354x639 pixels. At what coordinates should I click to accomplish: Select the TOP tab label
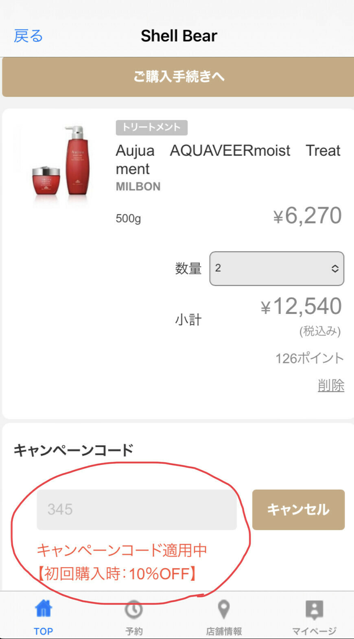pos(43,631)
